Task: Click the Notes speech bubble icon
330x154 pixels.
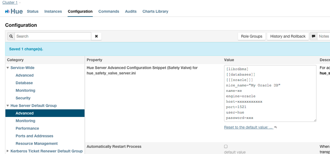Action: tap(314, 36)
